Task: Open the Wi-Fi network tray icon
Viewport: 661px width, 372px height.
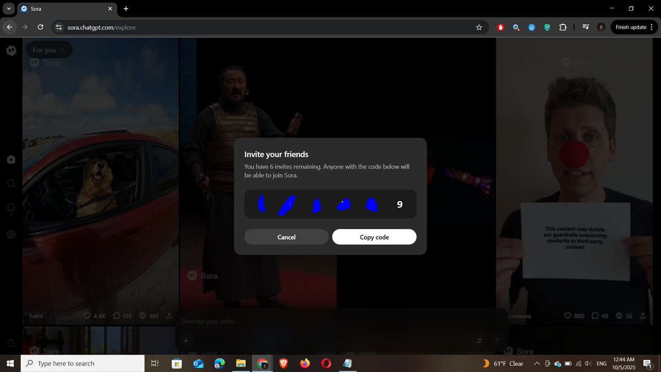Action: click(x=578, y=363)
